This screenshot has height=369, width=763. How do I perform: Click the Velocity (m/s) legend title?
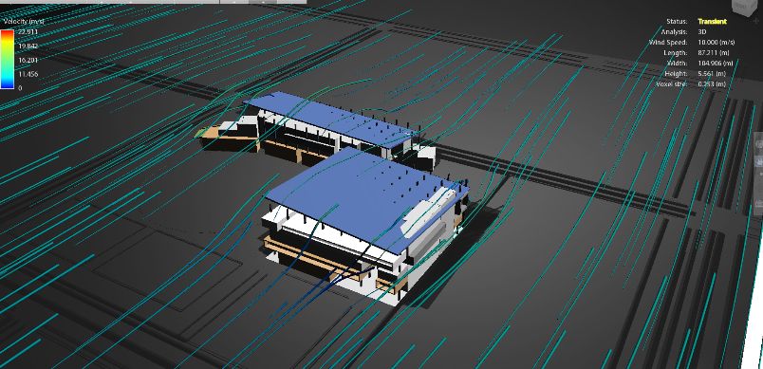(24, 22)
